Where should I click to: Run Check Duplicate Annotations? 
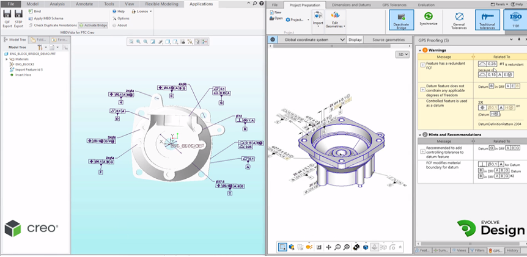pos(53,25)
